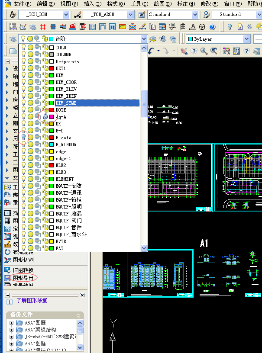The height and width of the screenshot is (353, 262).
Task: Click the 图形切割 tool icon
Action: click(7, 260)
